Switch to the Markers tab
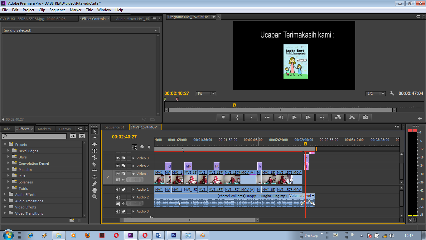426x240 pixels. coord(44,129)
